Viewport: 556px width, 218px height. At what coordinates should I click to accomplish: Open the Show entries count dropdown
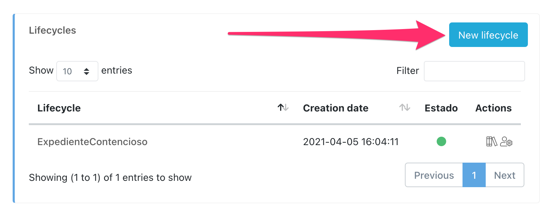point(77,71)
